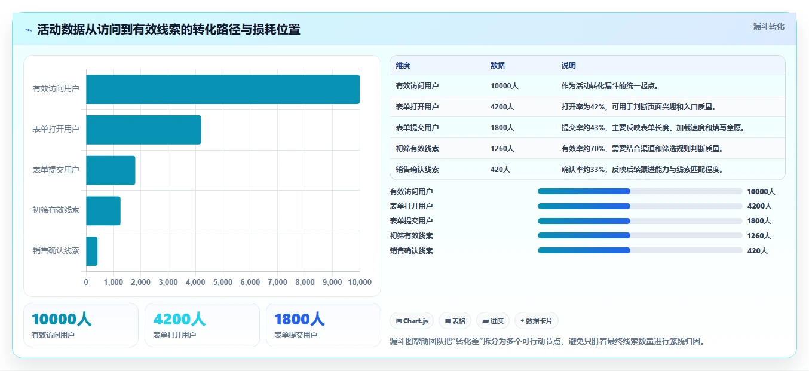This screenshot has height=371, width=809.
Task: Click the 有效访问用户 progress bar
Action: point(640,191)
